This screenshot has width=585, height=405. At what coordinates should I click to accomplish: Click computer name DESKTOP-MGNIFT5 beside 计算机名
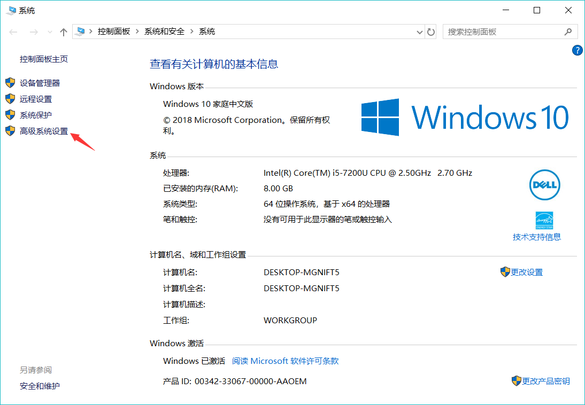(x=302, y=272)
